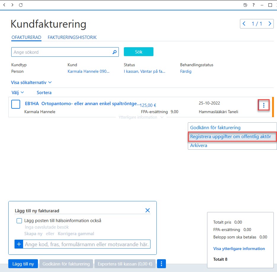
Task: Select the EB1HA invoice row checkbox
Action: pos(16,104)
